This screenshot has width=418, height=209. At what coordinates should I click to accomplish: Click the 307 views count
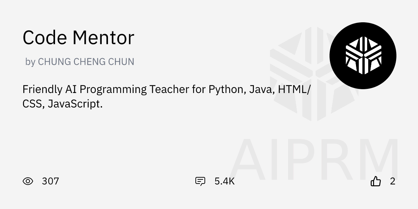coord(50,181)
